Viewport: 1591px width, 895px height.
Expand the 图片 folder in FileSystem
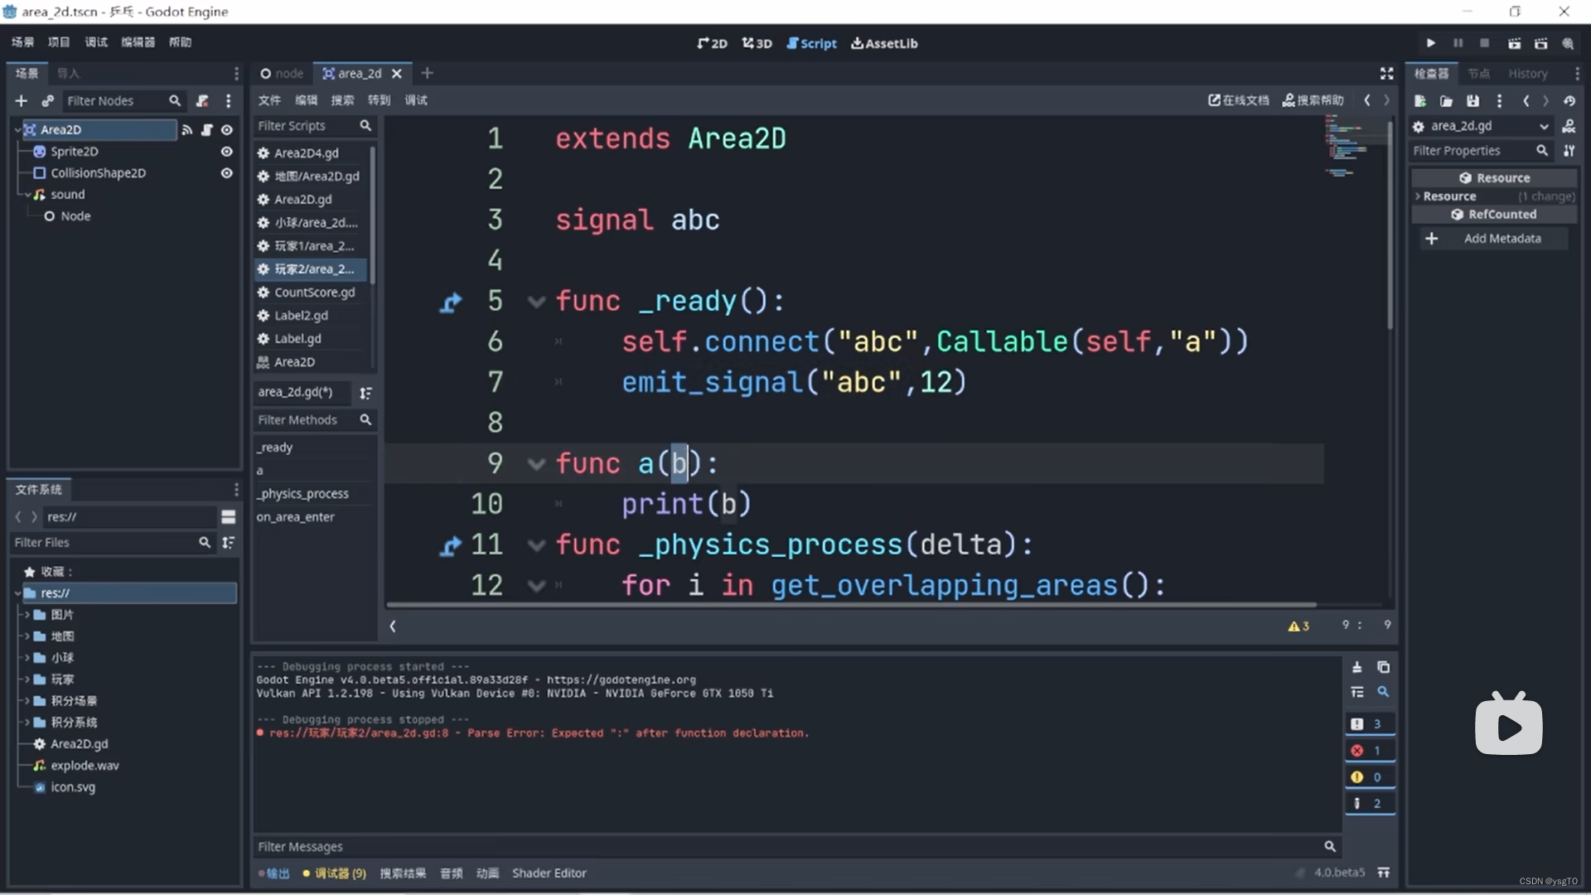(x=27, y=615)
